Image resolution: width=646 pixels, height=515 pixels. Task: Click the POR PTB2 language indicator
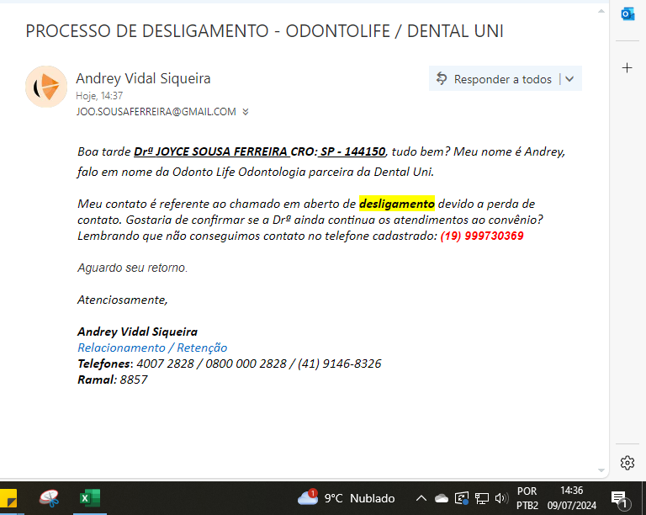click(x=527, y=498)
